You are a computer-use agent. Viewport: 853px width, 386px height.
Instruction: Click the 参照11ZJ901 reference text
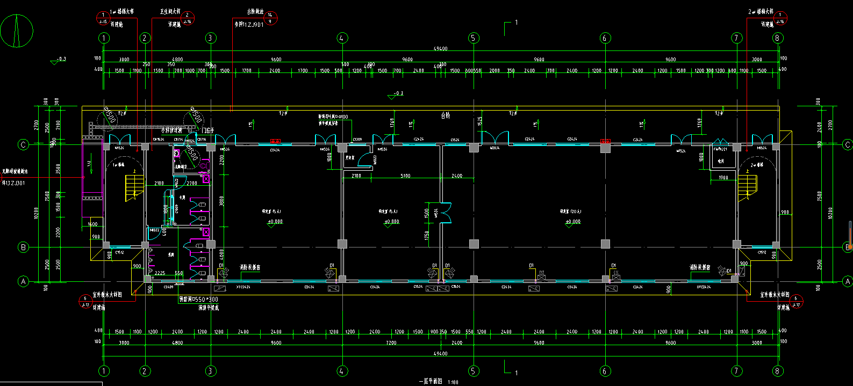pos(249,25)
